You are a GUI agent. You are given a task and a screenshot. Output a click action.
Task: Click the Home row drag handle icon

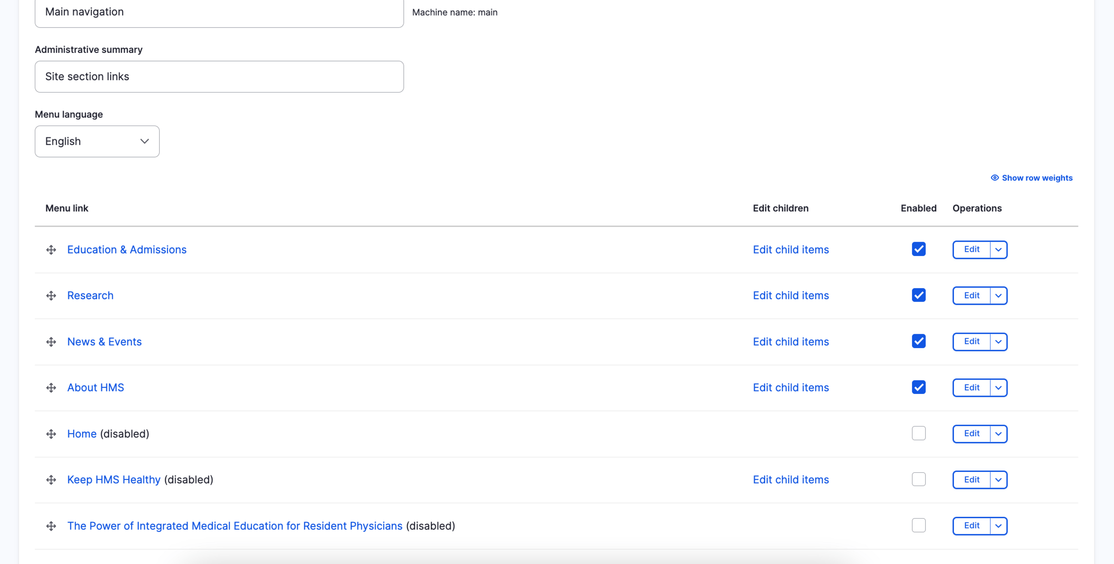pos(51,434)
